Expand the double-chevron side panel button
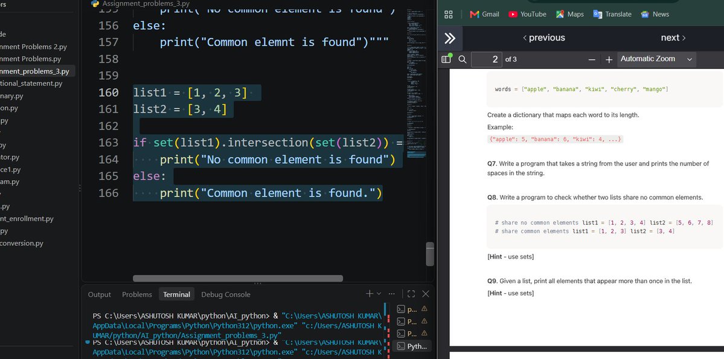Image resolution: width=724 pixels, height=359 pixels. [450, 38]
